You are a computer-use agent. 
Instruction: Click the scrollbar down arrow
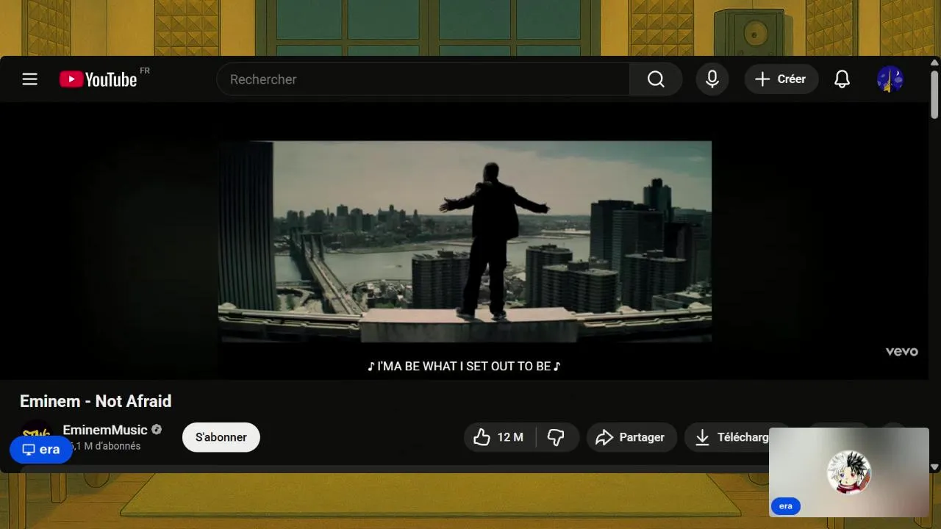pos(934,467)
